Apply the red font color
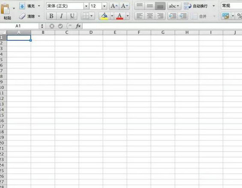Image resolution: width=242 pixels, height=188 pixels. click(x=120, y=16)
